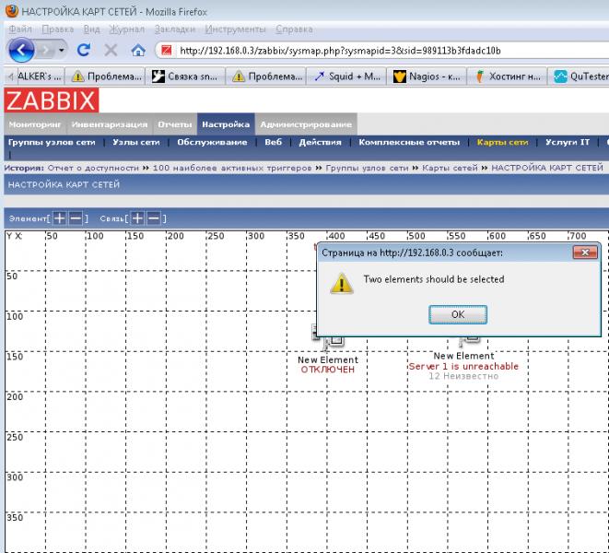Screen dimensions: 609x553
Task: Switch to the Связка sn... tab
Action: tap(185, 76)
